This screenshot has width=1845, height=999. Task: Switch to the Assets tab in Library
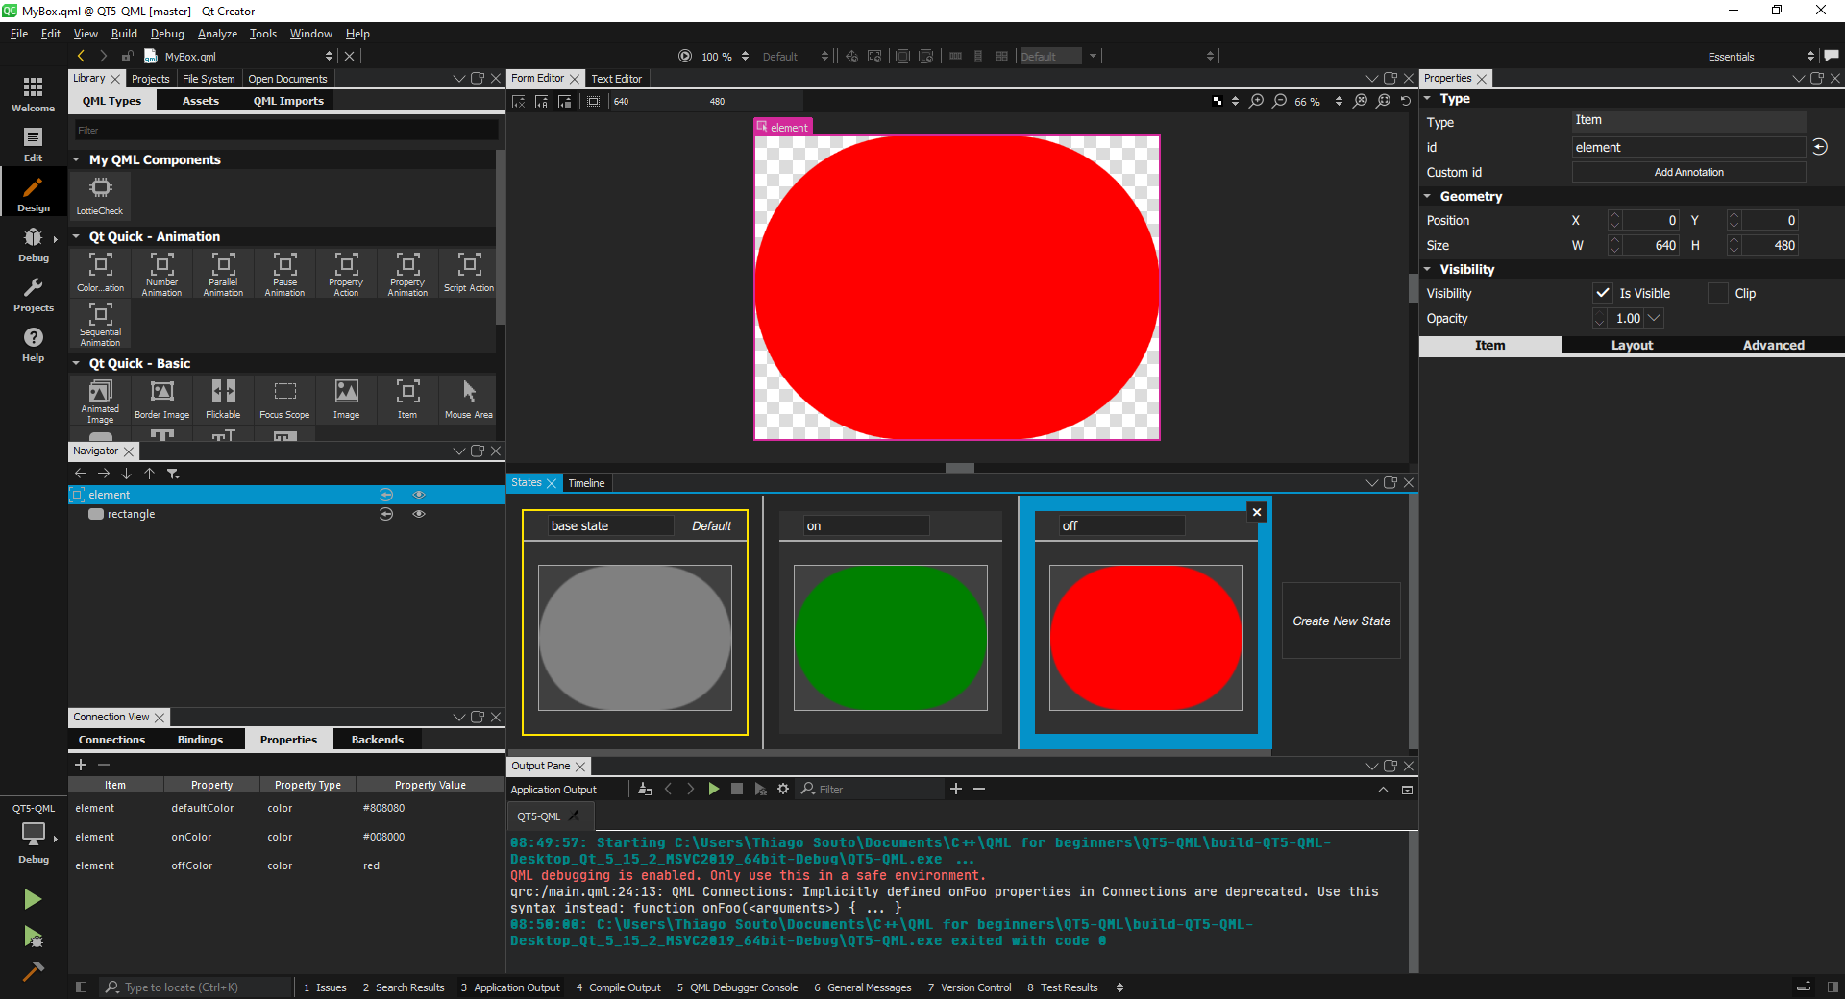[201, 101]
